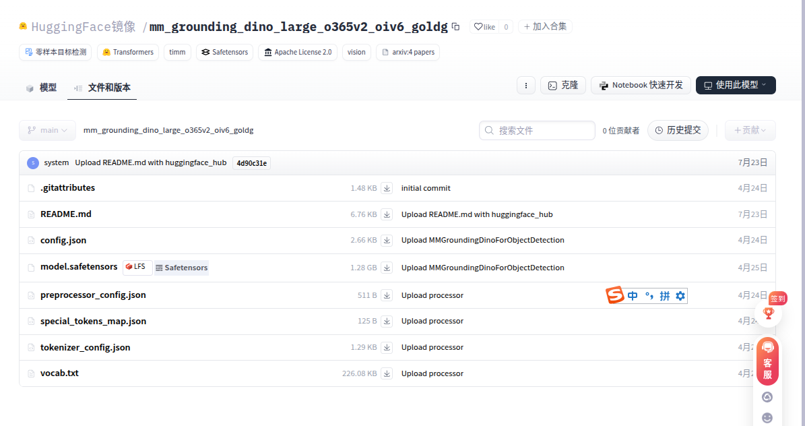The image size is (805, 426).
Task: Click the Safetensors badge beside model.safetensors
Action: (182, 268)
